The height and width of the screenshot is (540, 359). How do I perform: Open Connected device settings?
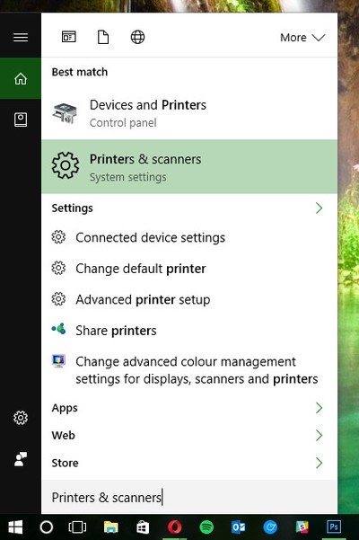pos(189,237)
